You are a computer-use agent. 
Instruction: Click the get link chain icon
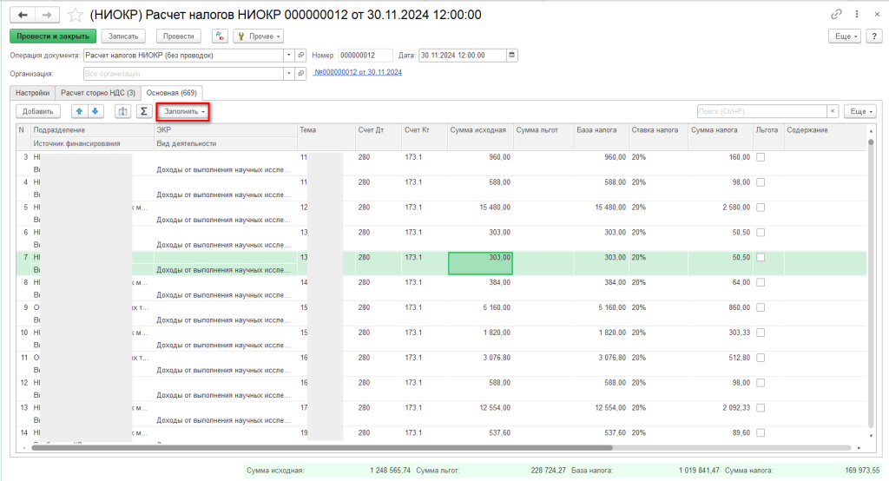pyautogui.click(x=836, y=15)
